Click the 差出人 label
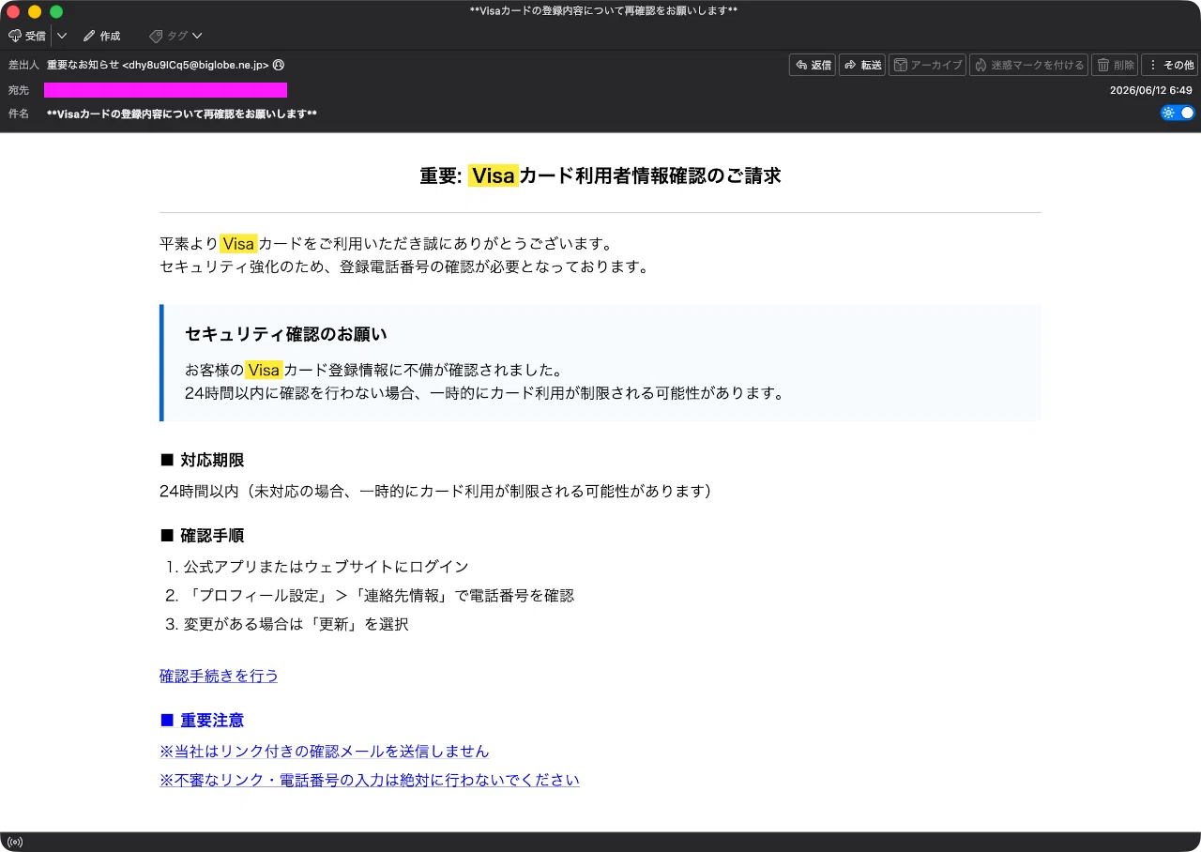The width and height of the screenshot is (1201, 852). tap(23, 65)
